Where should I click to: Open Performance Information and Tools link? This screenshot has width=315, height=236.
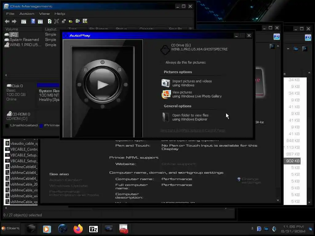point(74,193)
